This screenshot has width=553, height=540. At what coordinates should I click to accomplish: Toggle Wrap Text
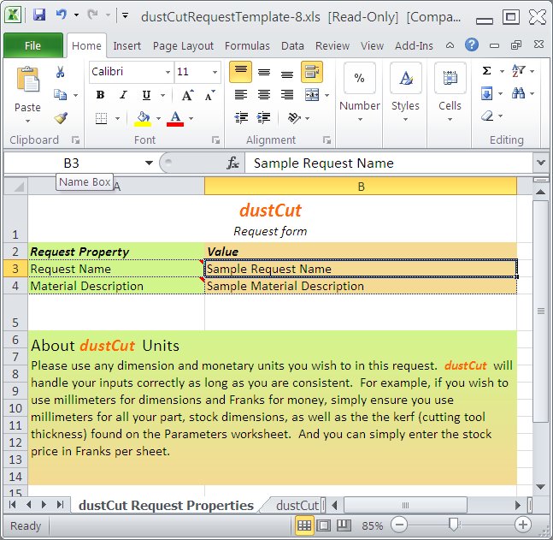point(312,72)
